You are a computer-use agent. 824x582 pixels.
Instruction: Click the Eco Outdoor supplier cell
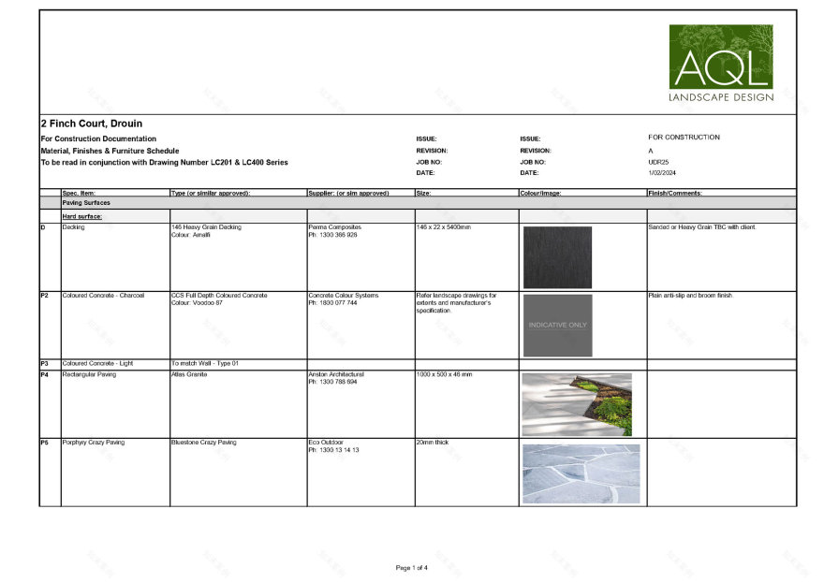click(333, 446)
